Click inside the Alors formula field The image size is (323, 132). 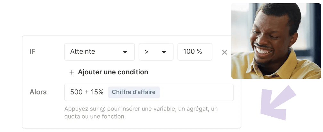click(x=149, y=92)
